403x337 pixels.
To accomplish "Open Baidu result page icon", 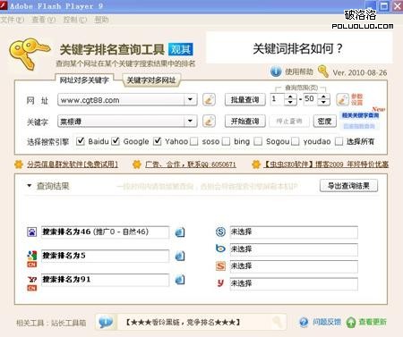I will tap(180, 232).
